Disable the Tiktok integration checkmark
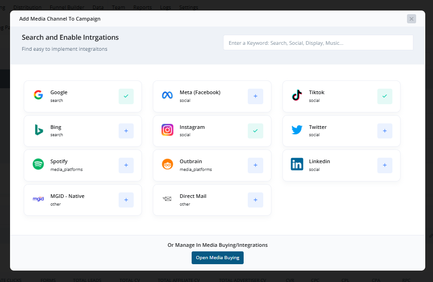 pyautogui.click(x=385, y=96)
